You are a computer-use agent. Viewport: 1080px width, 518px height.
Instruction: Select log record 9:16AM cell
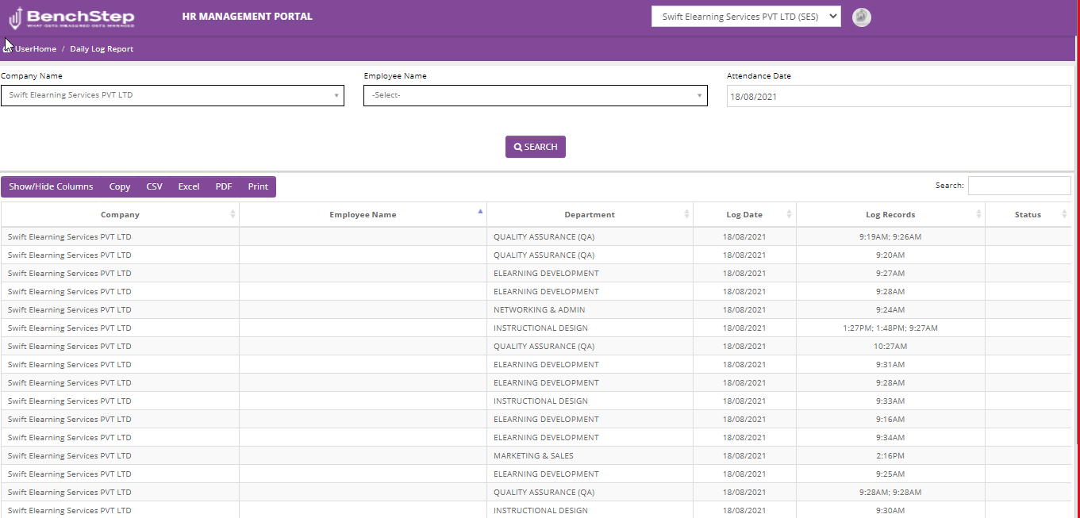tap(890, 419)
